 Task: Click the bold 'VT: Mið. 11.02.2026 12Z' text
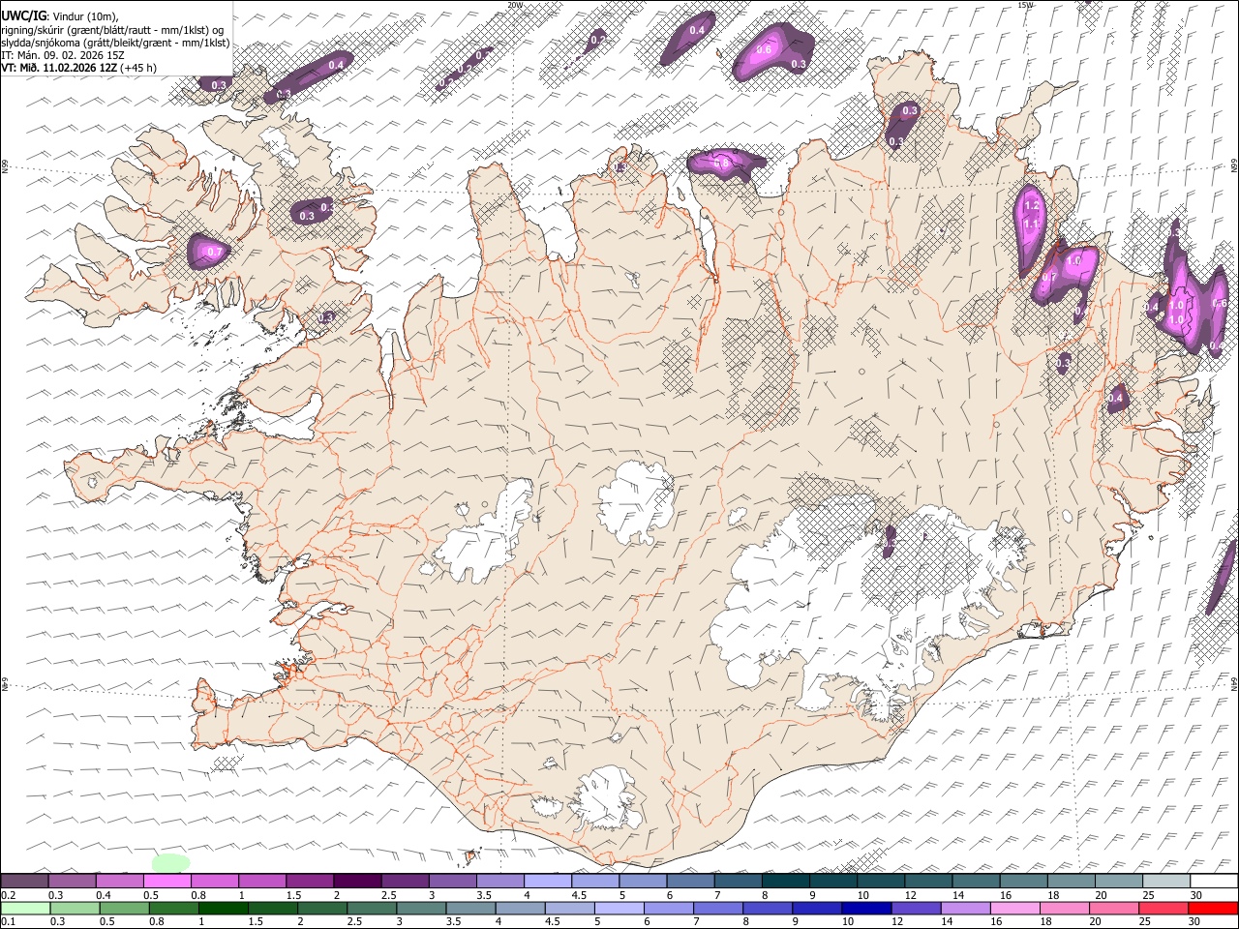pos(59,68)
